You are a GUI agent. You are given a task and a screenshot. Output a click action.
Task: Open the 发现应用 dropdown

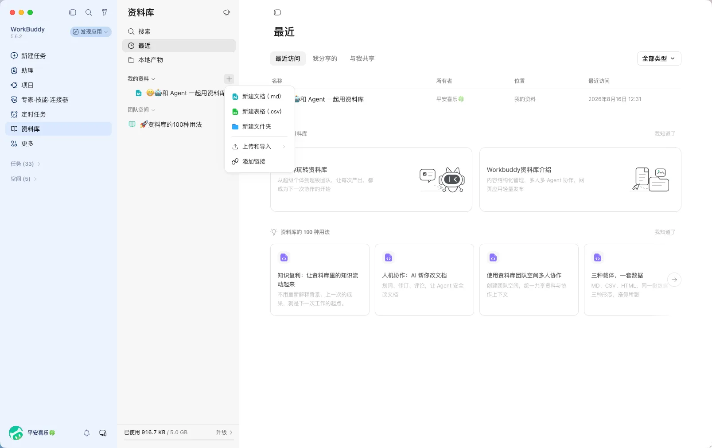click(x=91, y=32)
